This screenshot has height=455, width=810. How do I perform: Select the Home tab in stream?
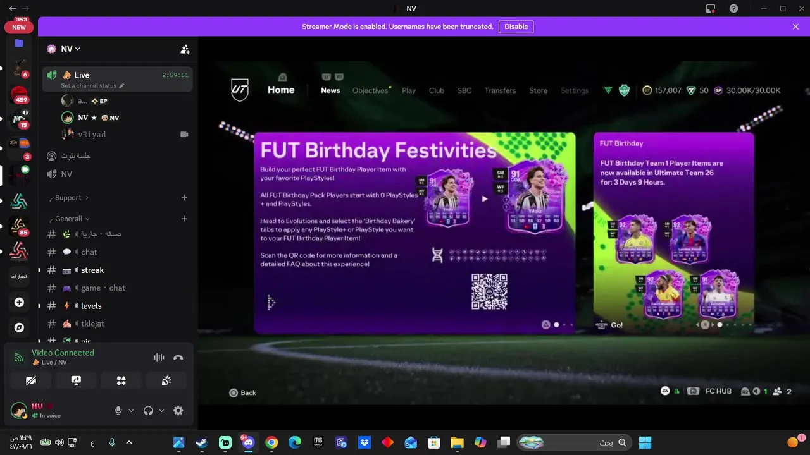[x=281, y=90]
